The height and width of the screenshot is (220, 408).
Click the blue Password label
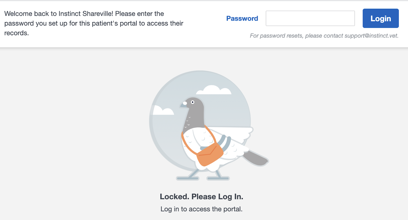pyautogui.click(x=242, y=18)
